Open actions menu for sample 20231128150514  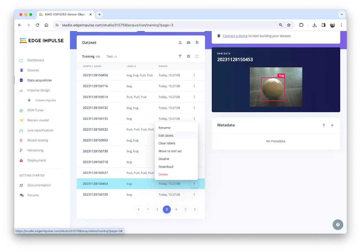pyautogui.click(x=194, y=97)
